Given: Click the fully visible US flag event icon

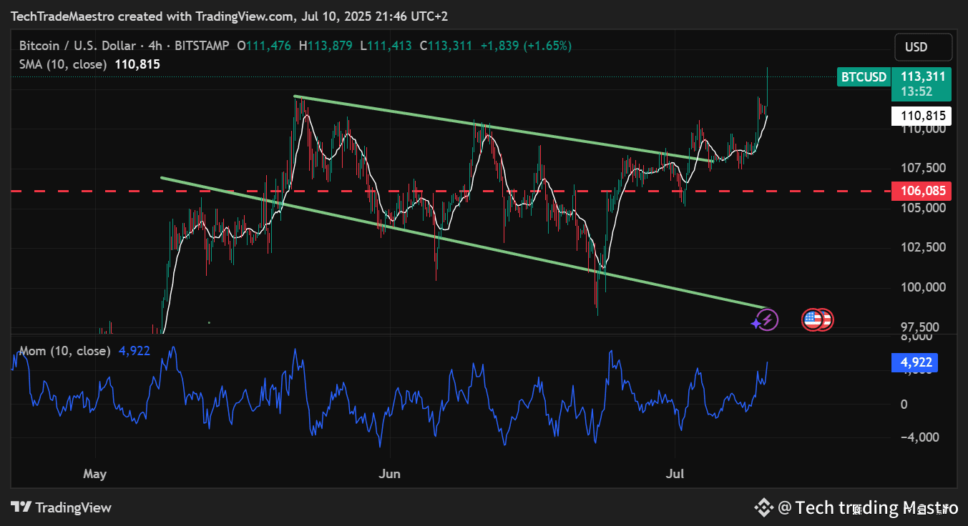Looking at the screenshot, I should (812, 319).
